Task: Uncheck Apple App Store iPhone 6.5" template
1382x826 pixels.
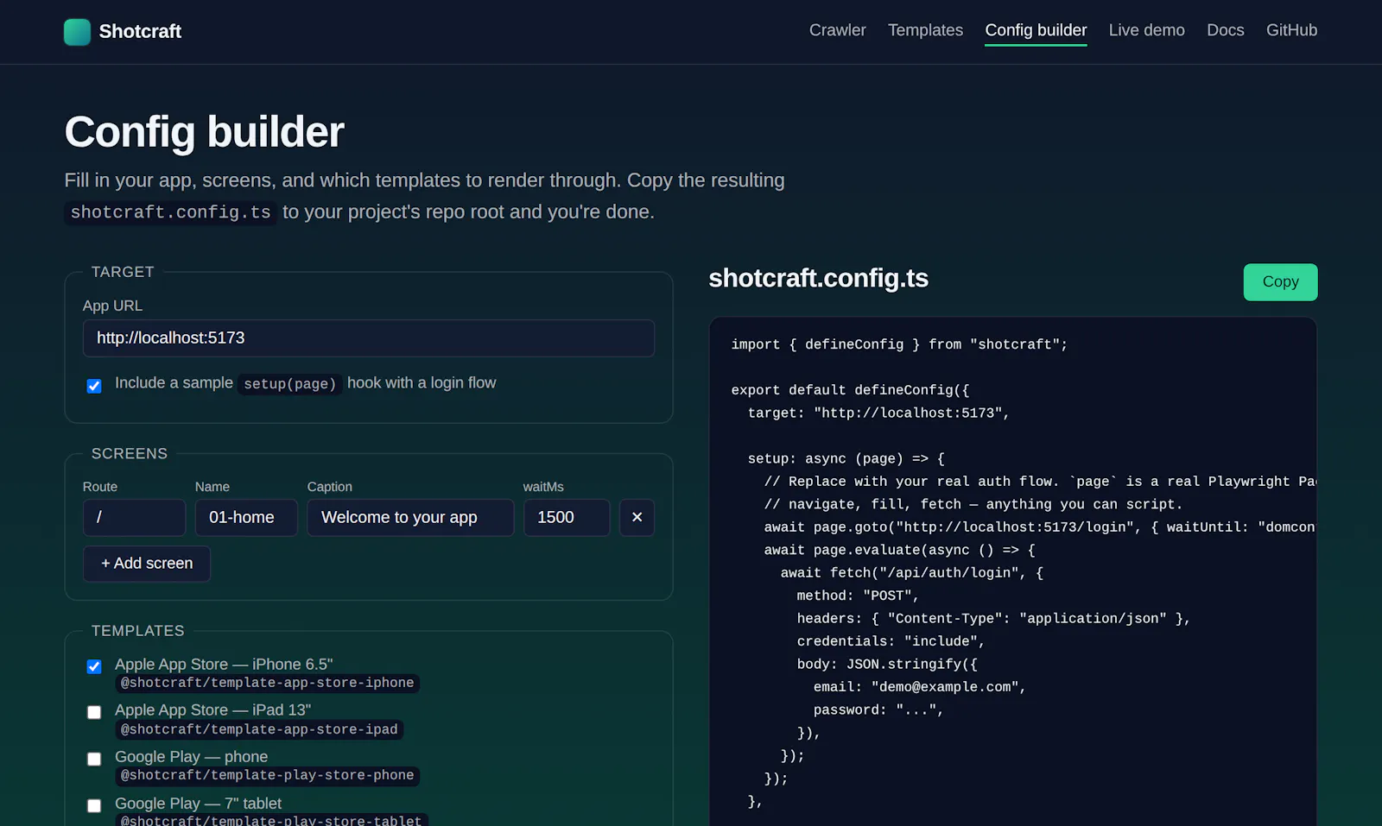Action: [x=94, y=666]
